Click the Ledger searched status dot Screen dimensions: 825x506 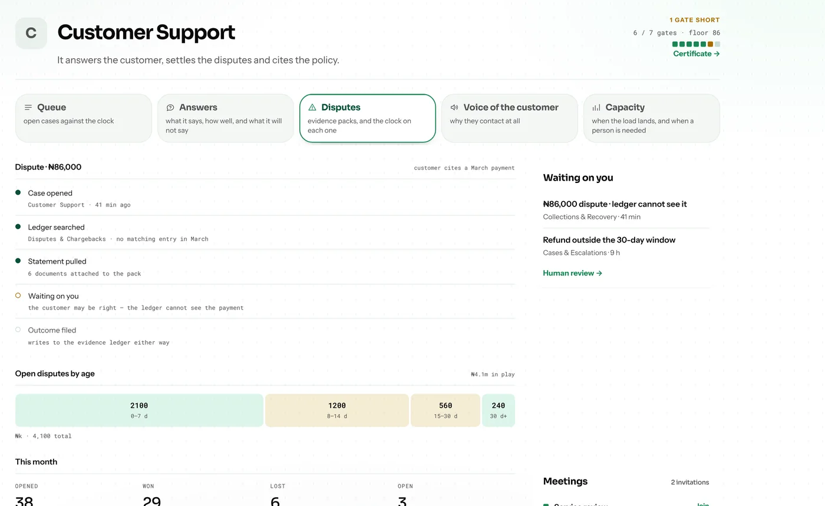(18, 227)
